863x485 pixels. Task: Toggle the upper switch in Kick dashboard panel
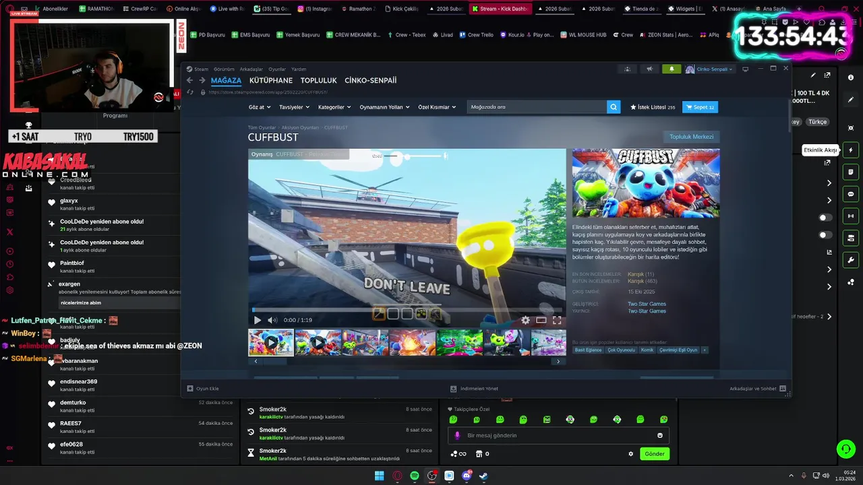point(825,218)
